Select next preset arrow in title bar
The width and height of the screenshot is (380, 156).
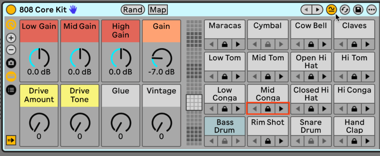[317, 10]
